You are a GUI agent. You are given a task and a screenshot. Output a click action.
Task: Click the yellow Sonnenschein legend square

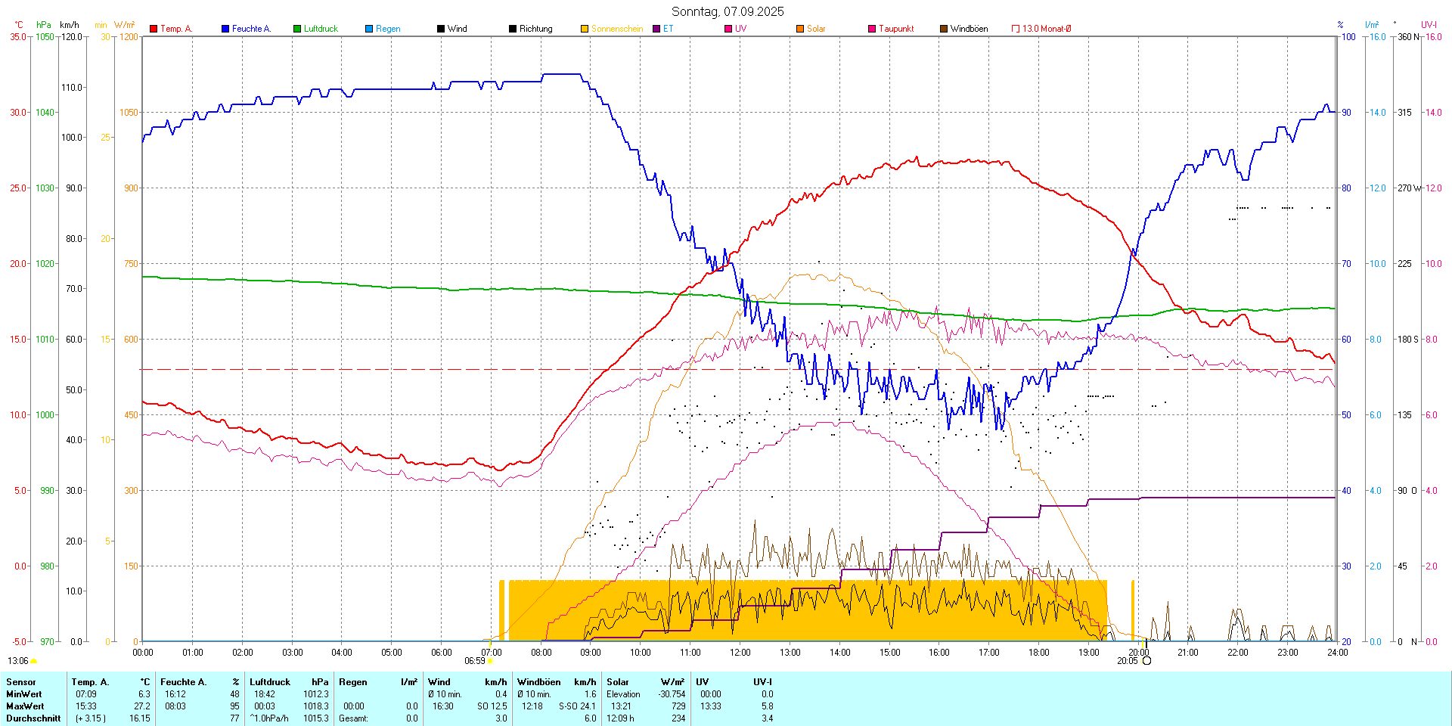pos(585,29)
